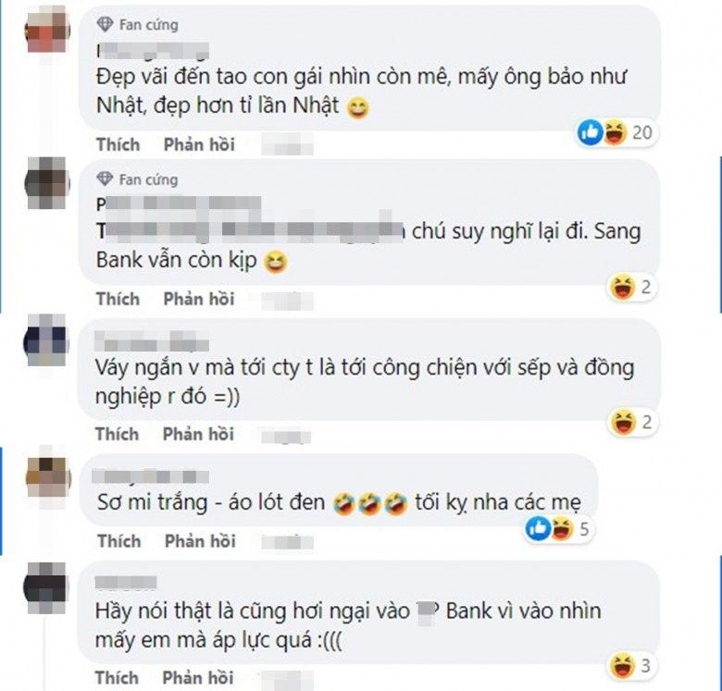Click the blue like reaction on the Sơ mi trắng comment
This screenshot has height=691, width=722.
pyautogui.click(x=538, y=528)
